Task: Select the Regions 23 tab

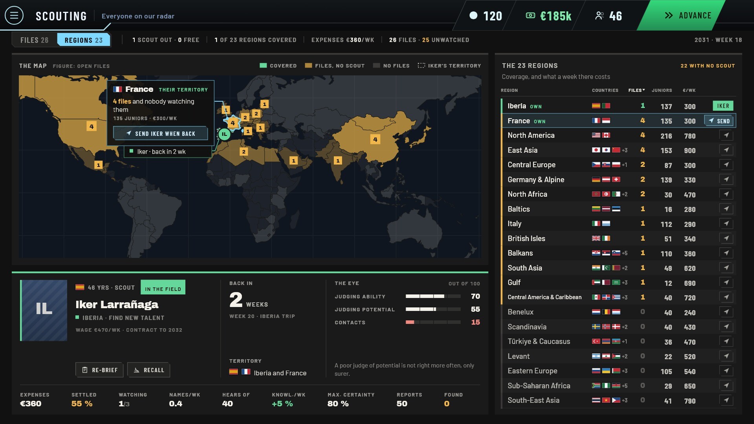Action: (84, 40)
